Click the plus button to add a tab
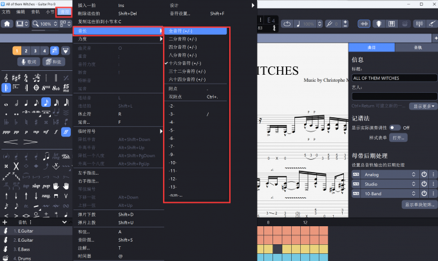 (x=435, y=38)
